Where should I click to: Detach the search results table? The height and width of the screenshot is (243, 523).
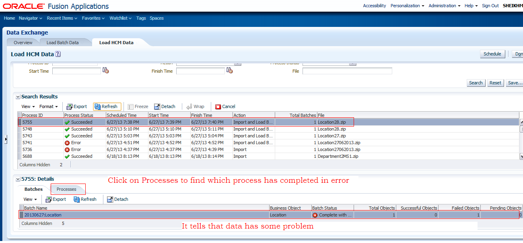(164, 106)
